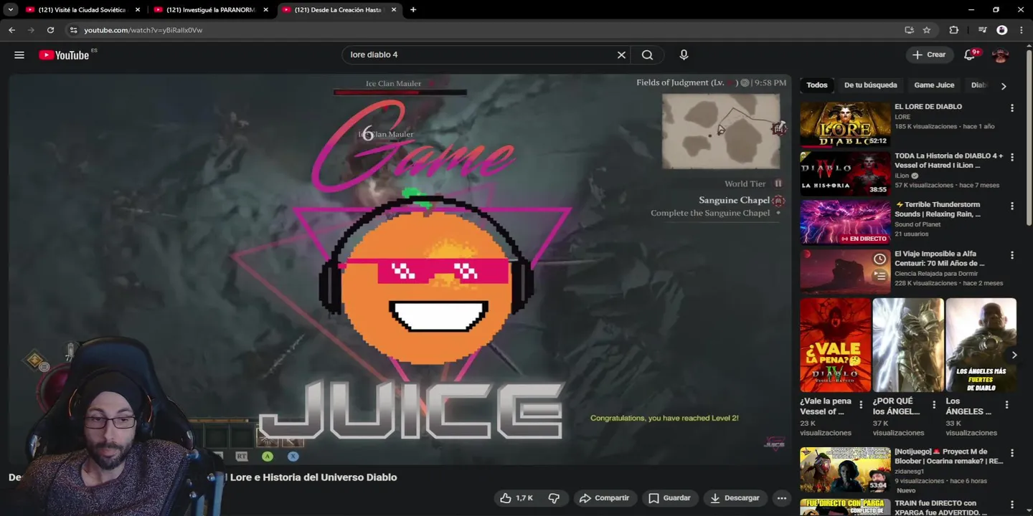
Task: Click the Guardar button
Action: click(x=669, y=498)
